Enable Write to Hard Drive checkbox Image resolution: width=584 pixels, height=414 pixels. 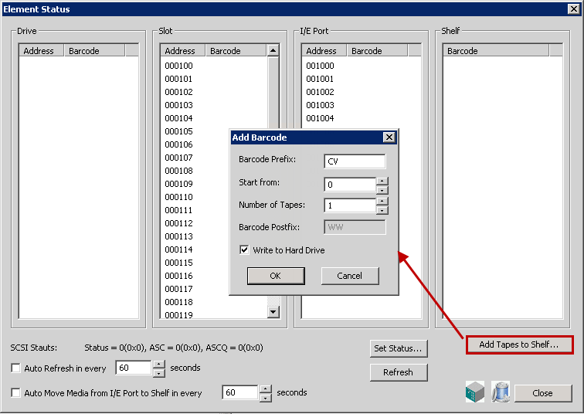pos(244,249)
